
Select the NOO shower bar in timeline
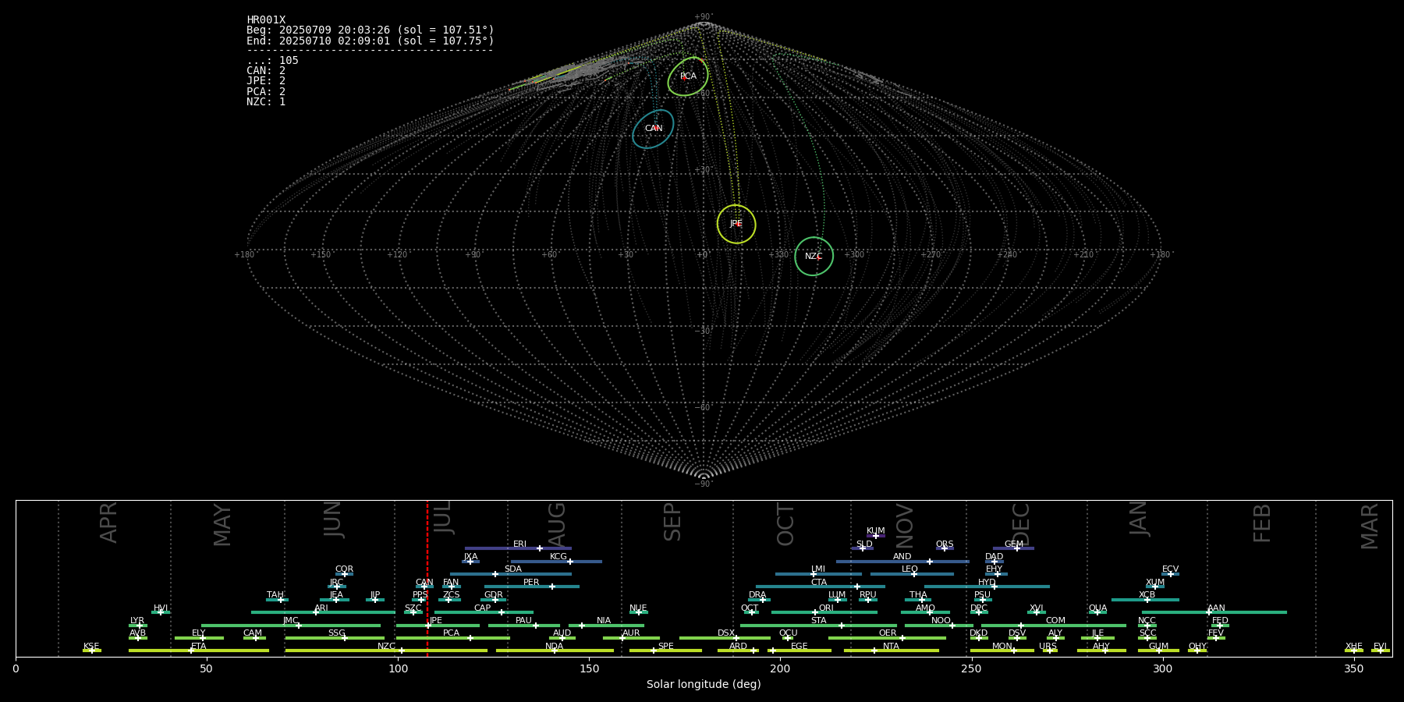tap(939, 626)
